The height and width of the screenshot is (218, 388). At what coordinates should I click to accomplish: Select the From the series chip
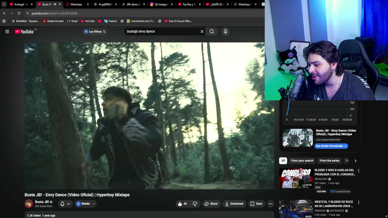coord(329,161)
